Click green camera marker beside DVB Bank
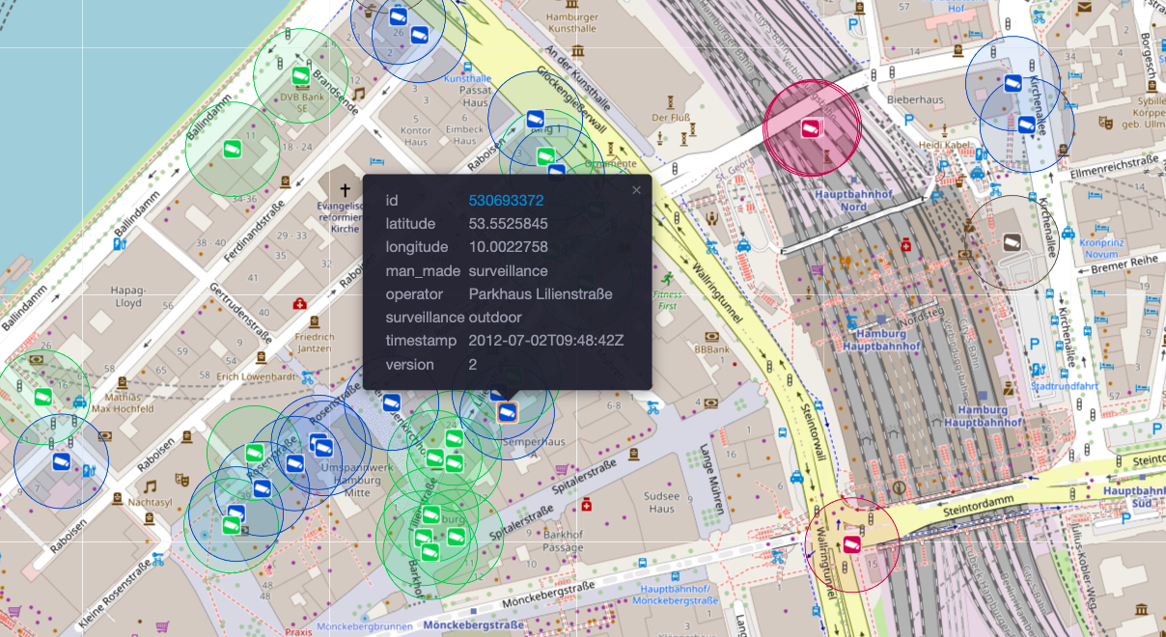The width and height of the screenshot is (1166, 637). click(300, 74)
